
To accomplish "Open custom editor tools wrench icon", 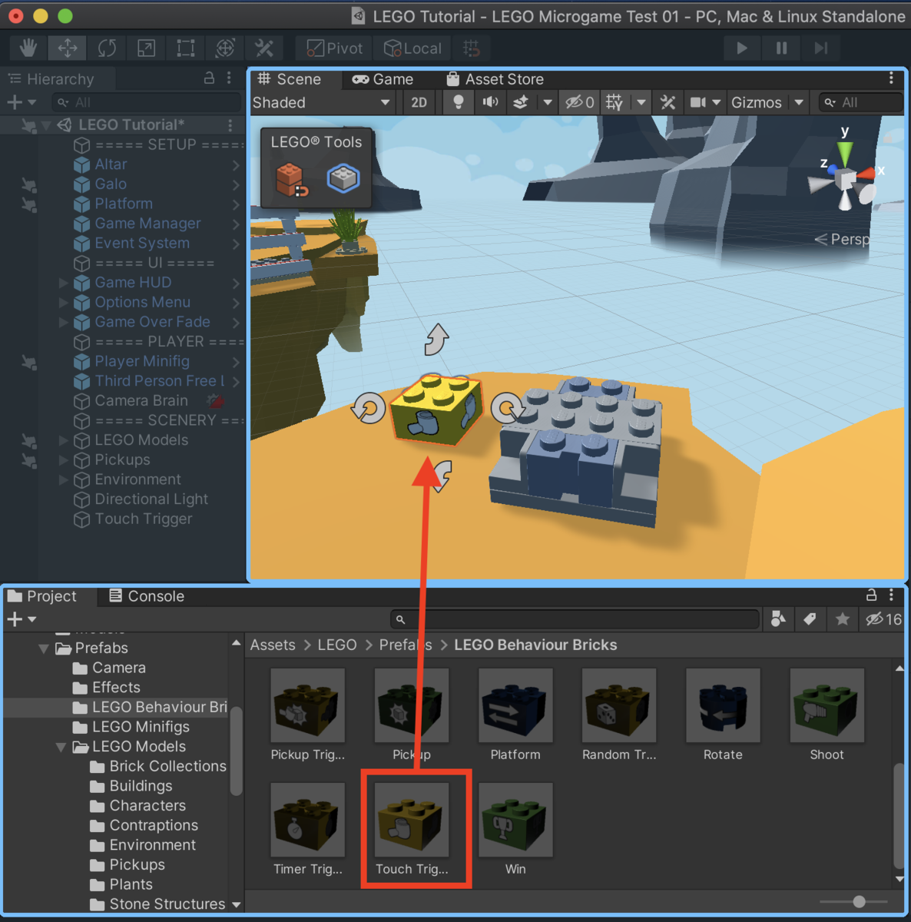I will click(x=264, y=48).
